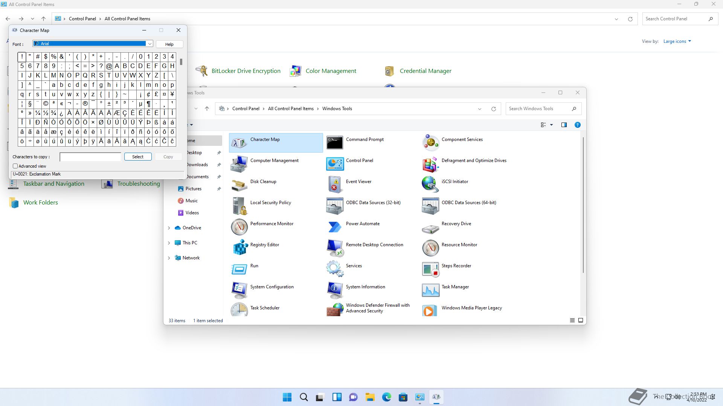Select the Character Map item in Windows Tools
Viewport: 723px width, 406px height.
click(x=276, y=143)
